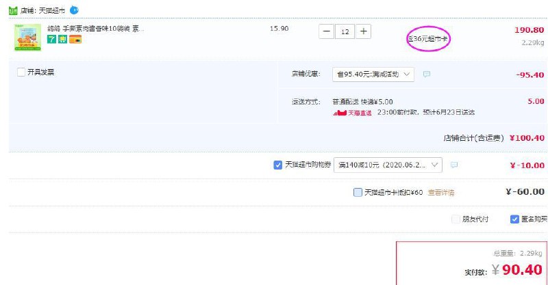
Task: Open the 省95.40元 store discount dropdown
Action: click(x=373, y=74)
